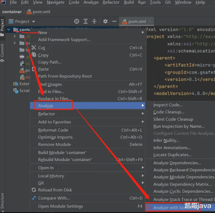Open the Project view dropdown
The image size is (215, 213).
click(34, 21)
